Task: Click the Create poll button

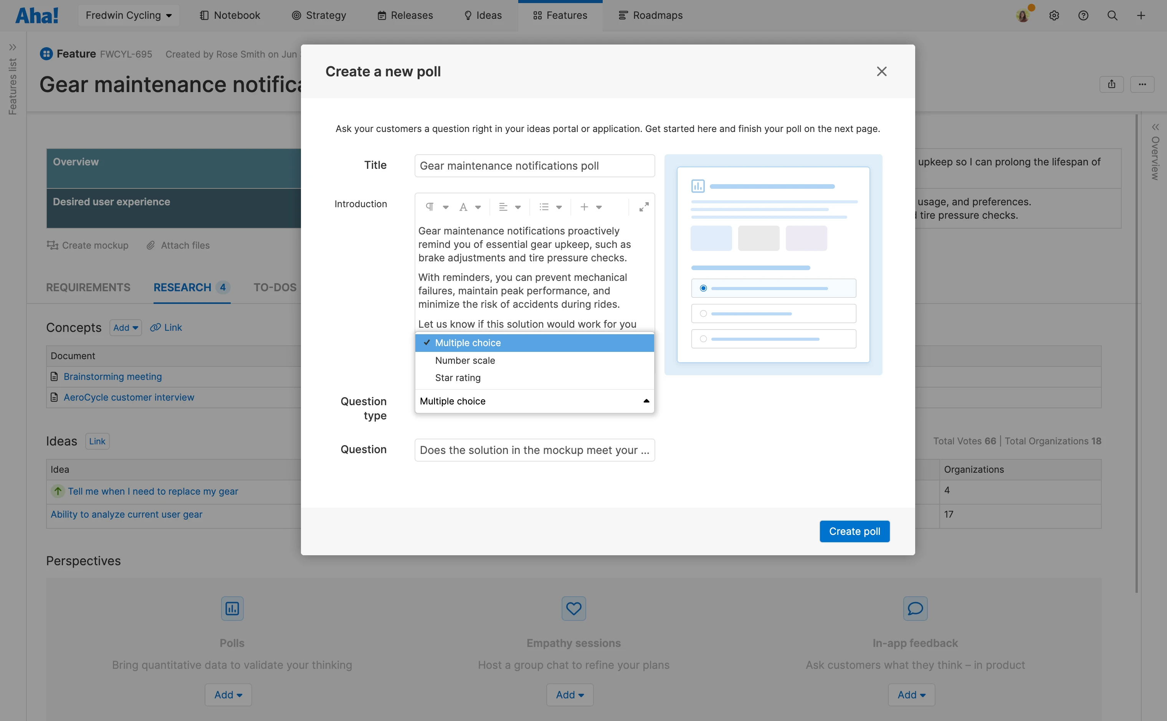Action: 854,531
